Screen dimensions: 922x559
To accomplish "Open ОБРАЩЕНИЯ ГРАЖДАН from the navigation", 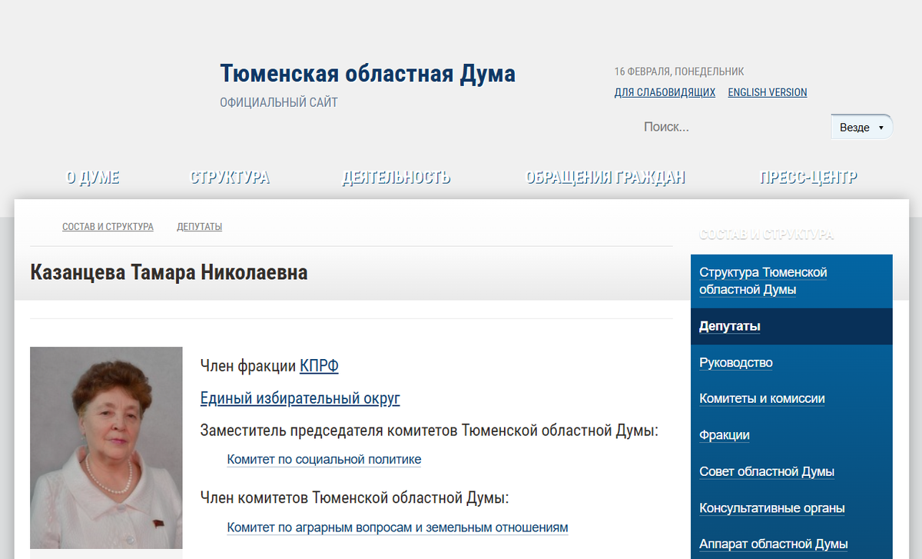I will click(605, 177).
